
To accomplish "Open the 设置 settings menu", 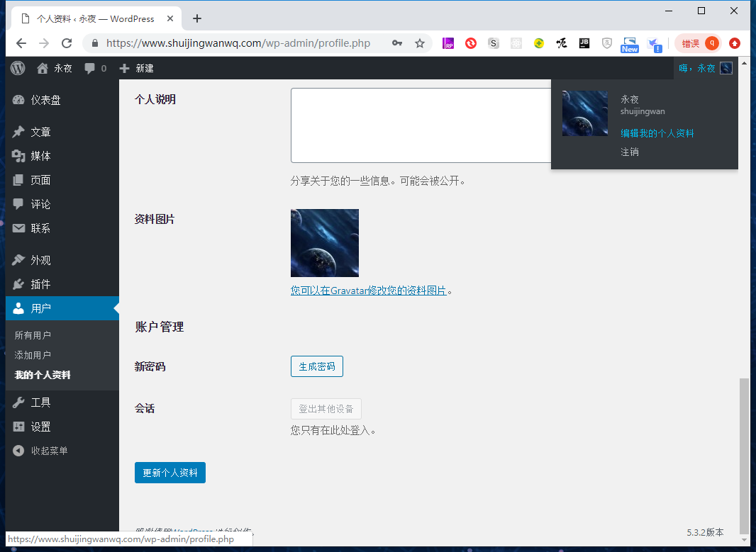I will [62, 427].
